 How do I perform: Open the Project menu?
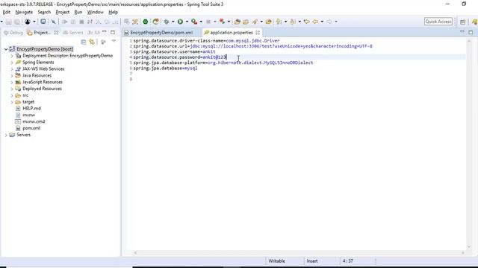pyautogui.click(x=63, y=12)
